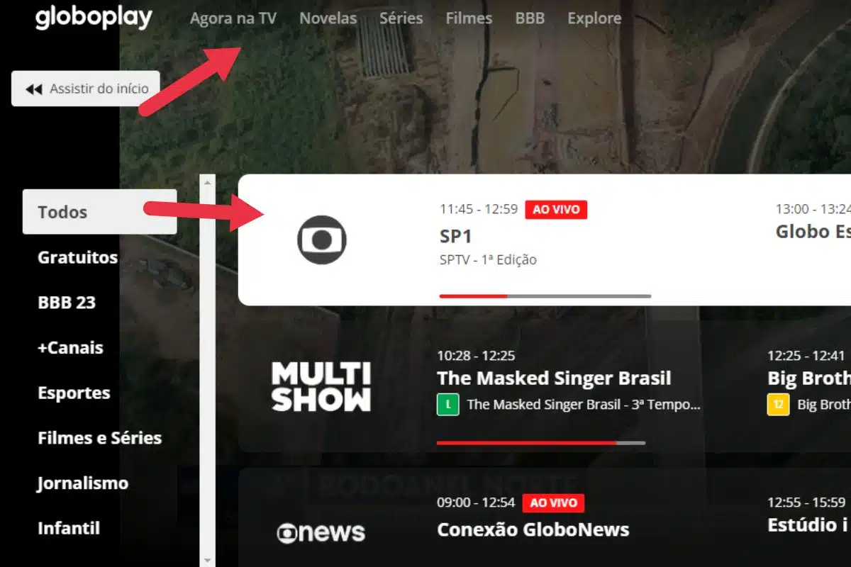Click the green L rating badge
The height and width of the screenshot is (567, 851).
(447, 405)
